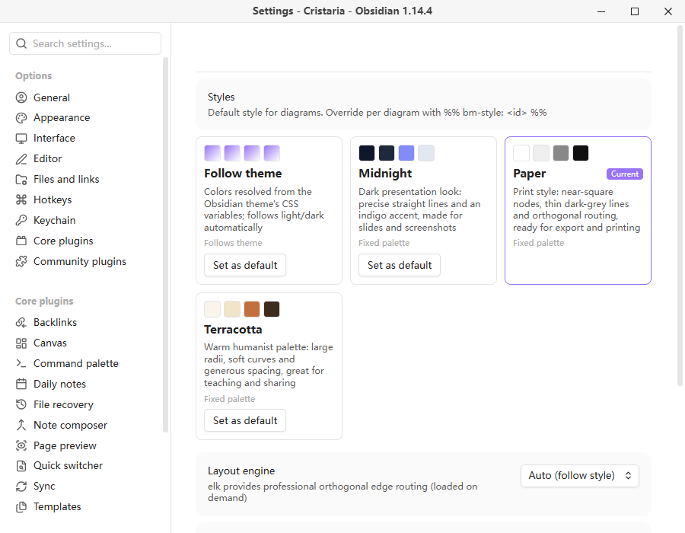The height and width of the screenshot is (533, 685).
Task: Click Midnight's darkest navy swatch
Action: (367, 153)
